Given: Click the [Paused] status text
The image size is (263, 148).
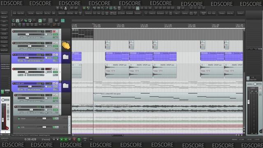Looking at the screenshot, I should (46, 139).
